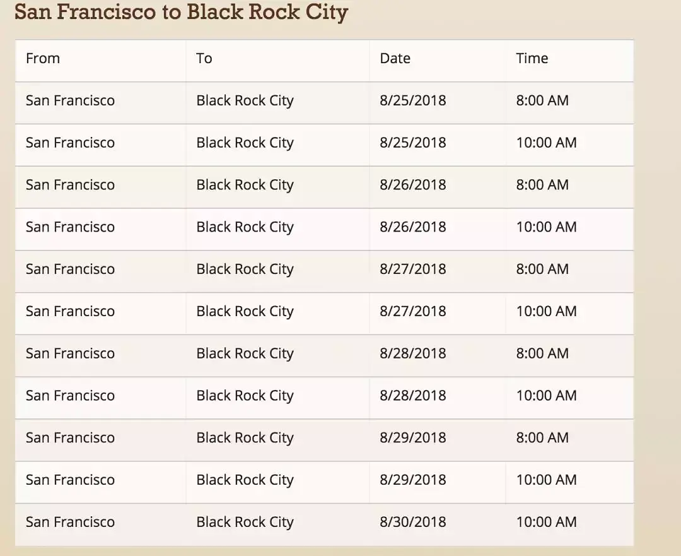Choose the 8:00 AM time for 8/26/2018

point(542,185)
